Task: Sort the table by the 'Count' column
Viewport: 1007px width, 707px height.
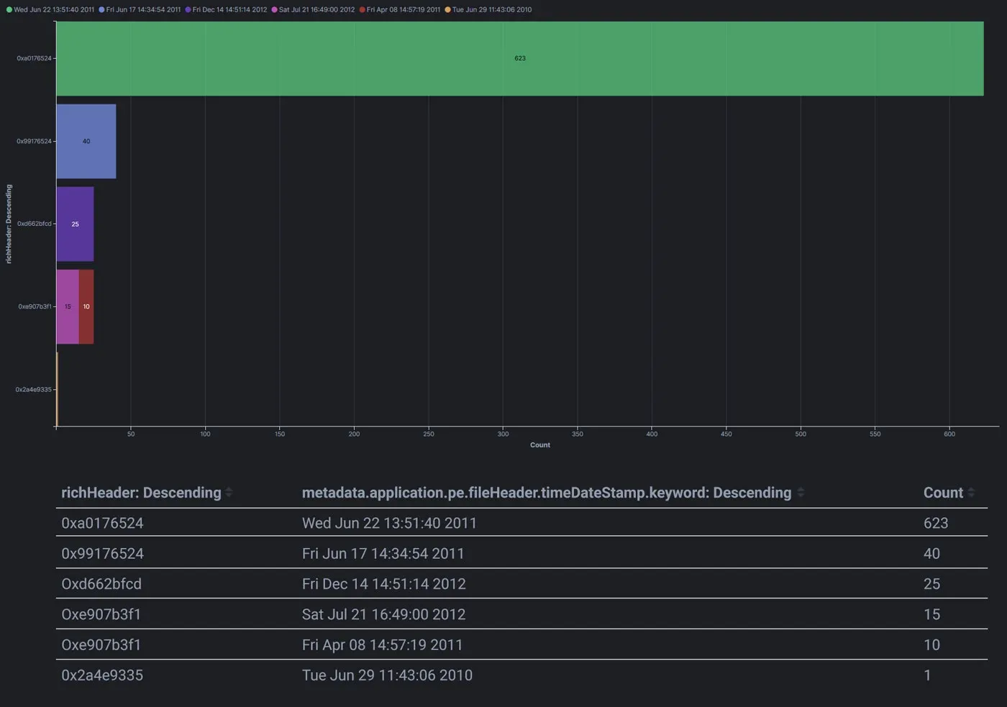Action: point(945,492)
